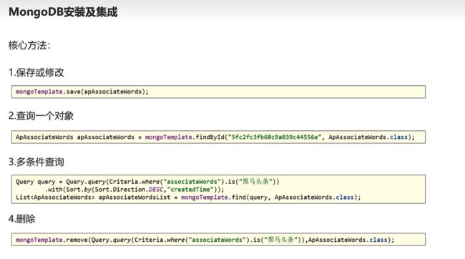Click the .with(Sort.by code line
465x259 pixels.
click(x=134, y=190)
